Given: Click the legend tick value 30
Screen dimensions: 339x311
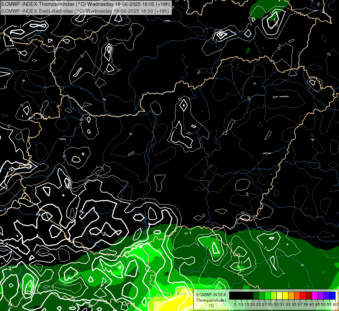Looking at the screenshot, I should (x=277, y=304).
